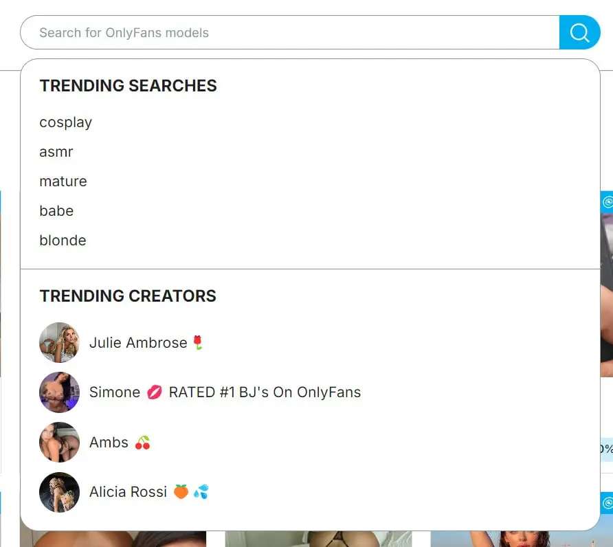The height and width of the screenshot is (547, 613).
Task: Click the lipstick kiss icon next to Simone
Action: point(153,392)
